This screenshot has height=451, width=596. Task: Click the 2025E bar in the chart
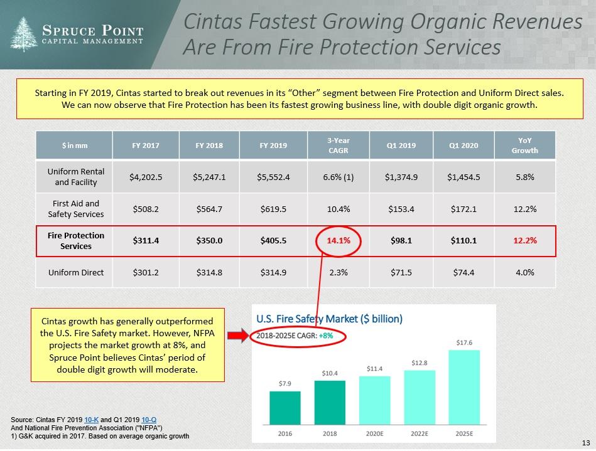pyautogui.click(x=464, y=387)
